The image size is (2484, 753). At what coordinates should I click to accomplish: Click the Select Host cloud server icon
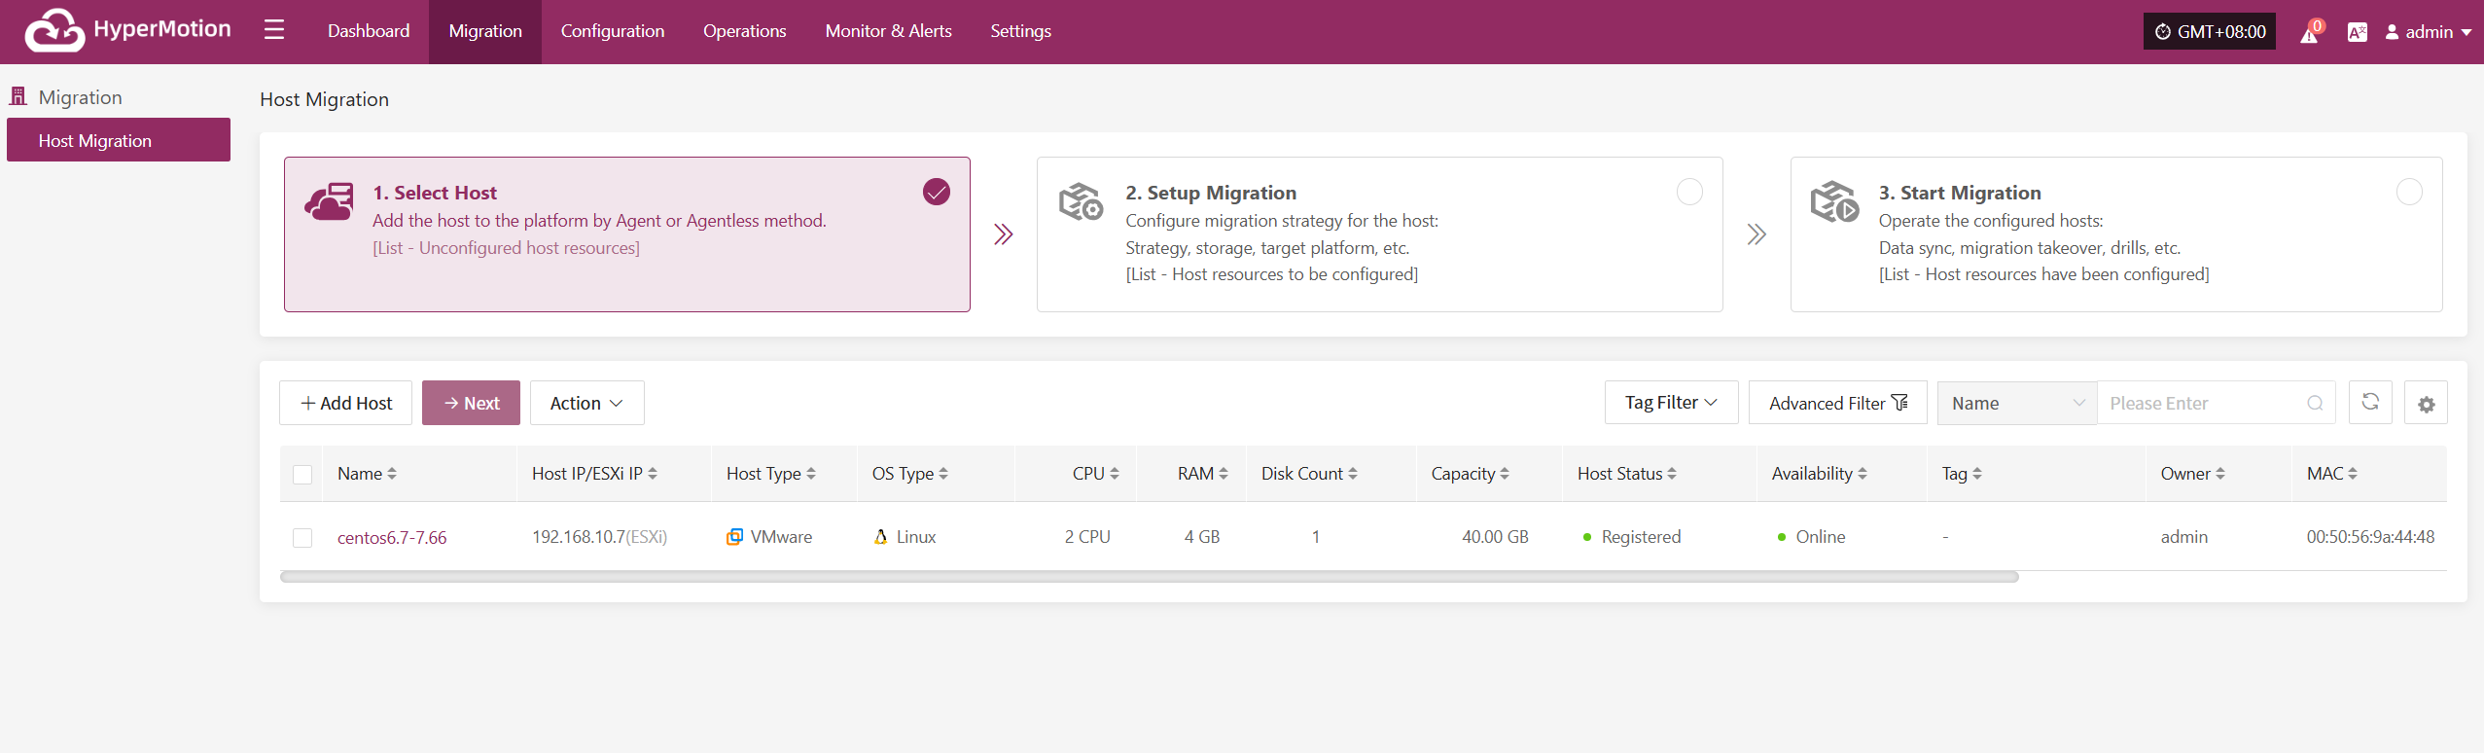329,201
